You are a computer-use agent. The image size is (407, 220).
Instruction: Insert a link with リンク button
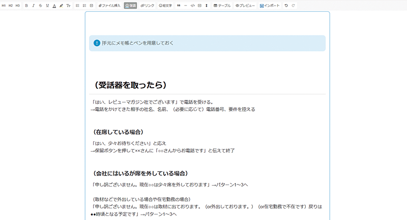coord(148,6)
